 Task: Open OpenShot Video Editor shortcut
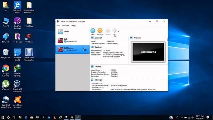(6, 102)
